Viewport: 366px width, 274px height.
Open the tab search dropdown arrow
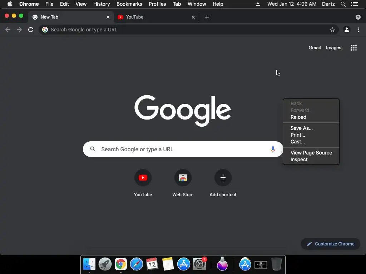click(358, 17)
